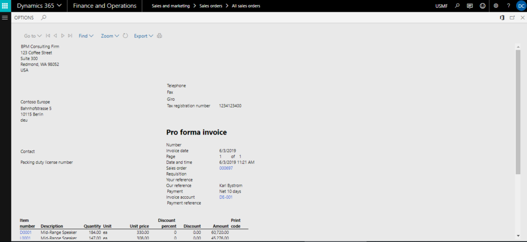Open the OPTIONS tab
527x242 pixels.
point(24,18)
